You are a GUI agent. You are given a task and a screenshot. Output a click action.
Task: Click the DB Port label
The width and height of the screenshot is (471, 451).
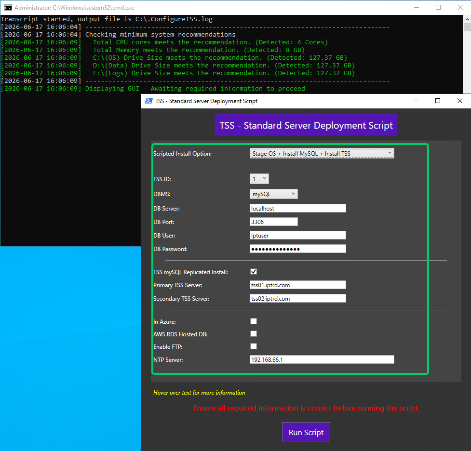coord(164,222)
